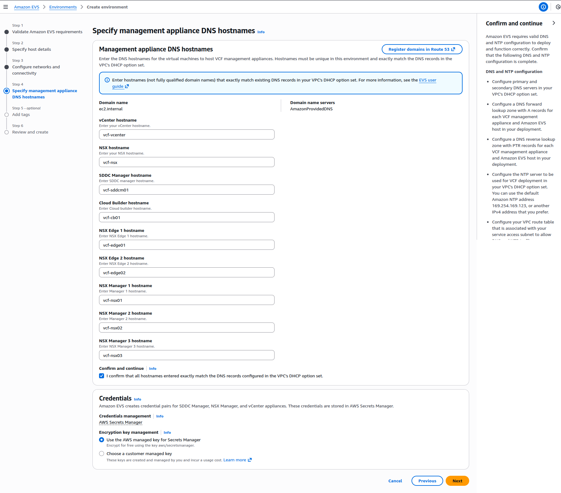Screen dimensions: 561x493
Task: Click Info next to Encryption key management
Action: pyautogui.click(x=167, y=432)
